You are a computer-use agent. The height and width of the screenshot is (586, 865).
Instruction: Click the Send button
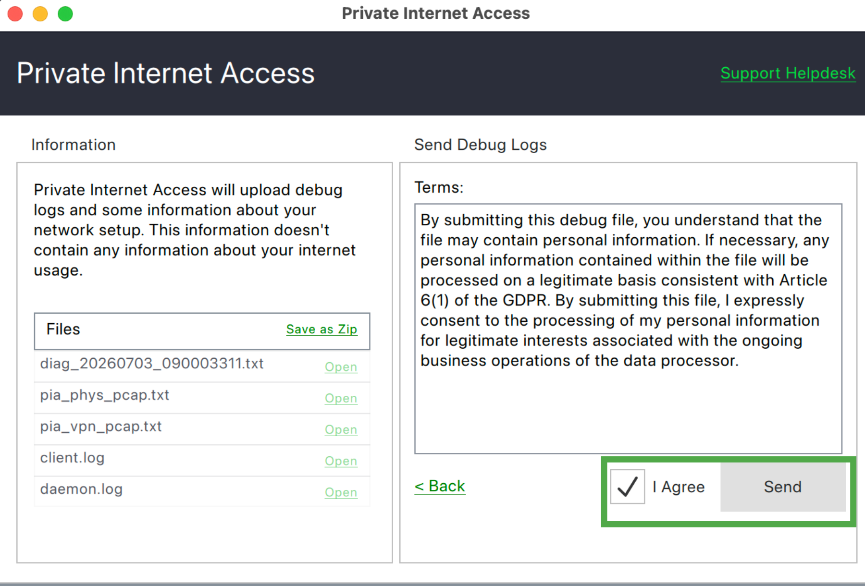[x=783, y=487]
